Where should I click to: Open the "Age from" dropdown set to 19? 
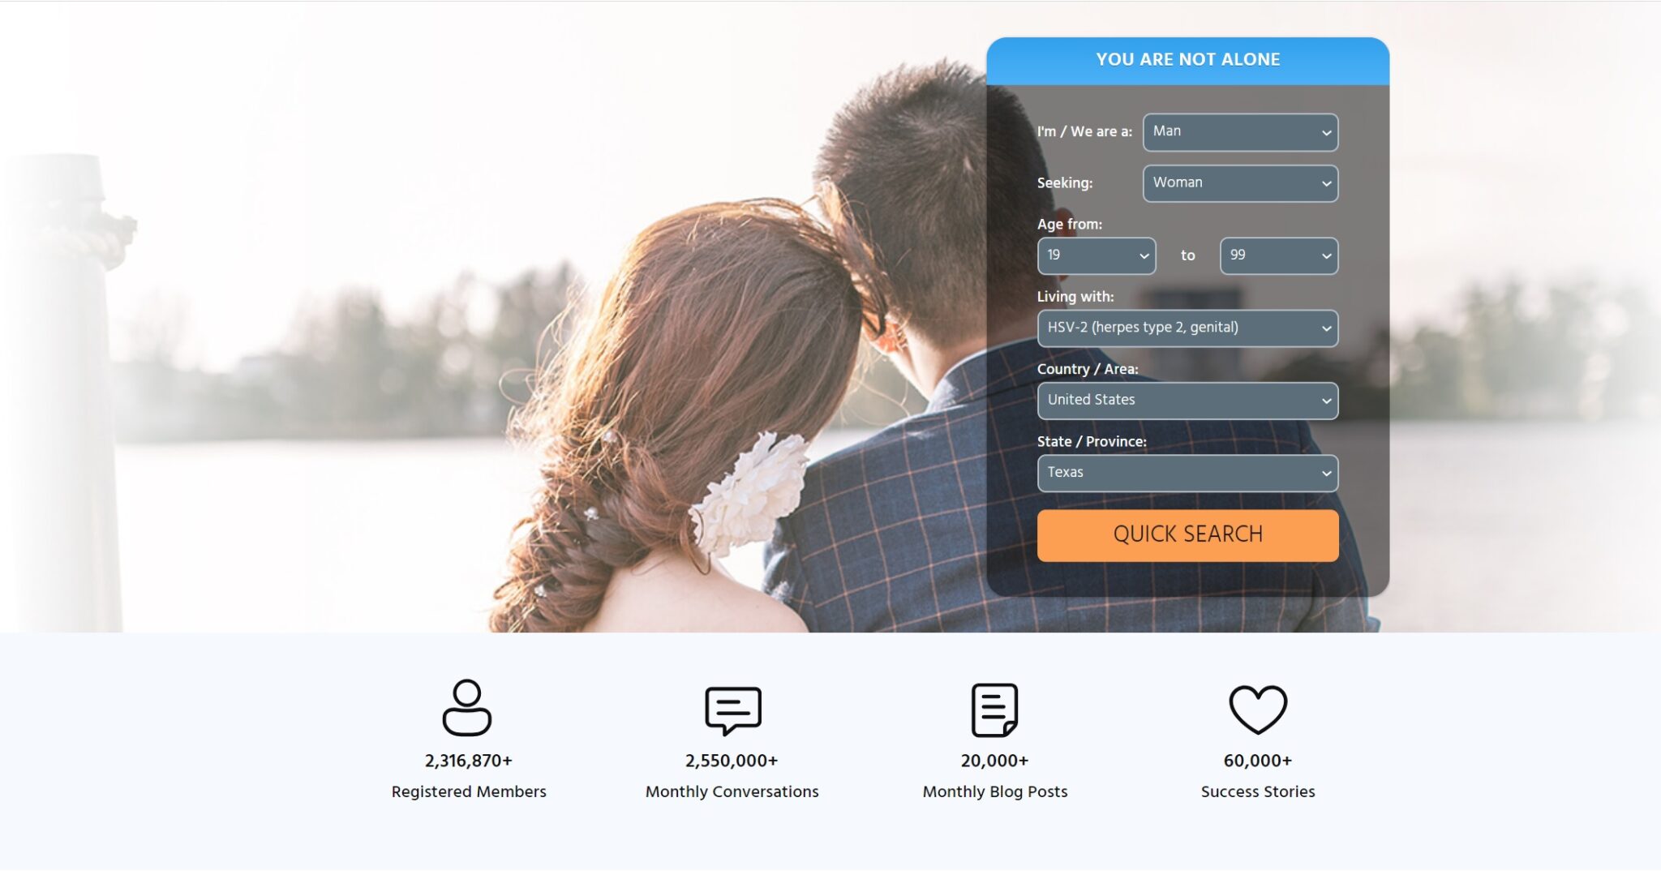[x=1096, y=255]
